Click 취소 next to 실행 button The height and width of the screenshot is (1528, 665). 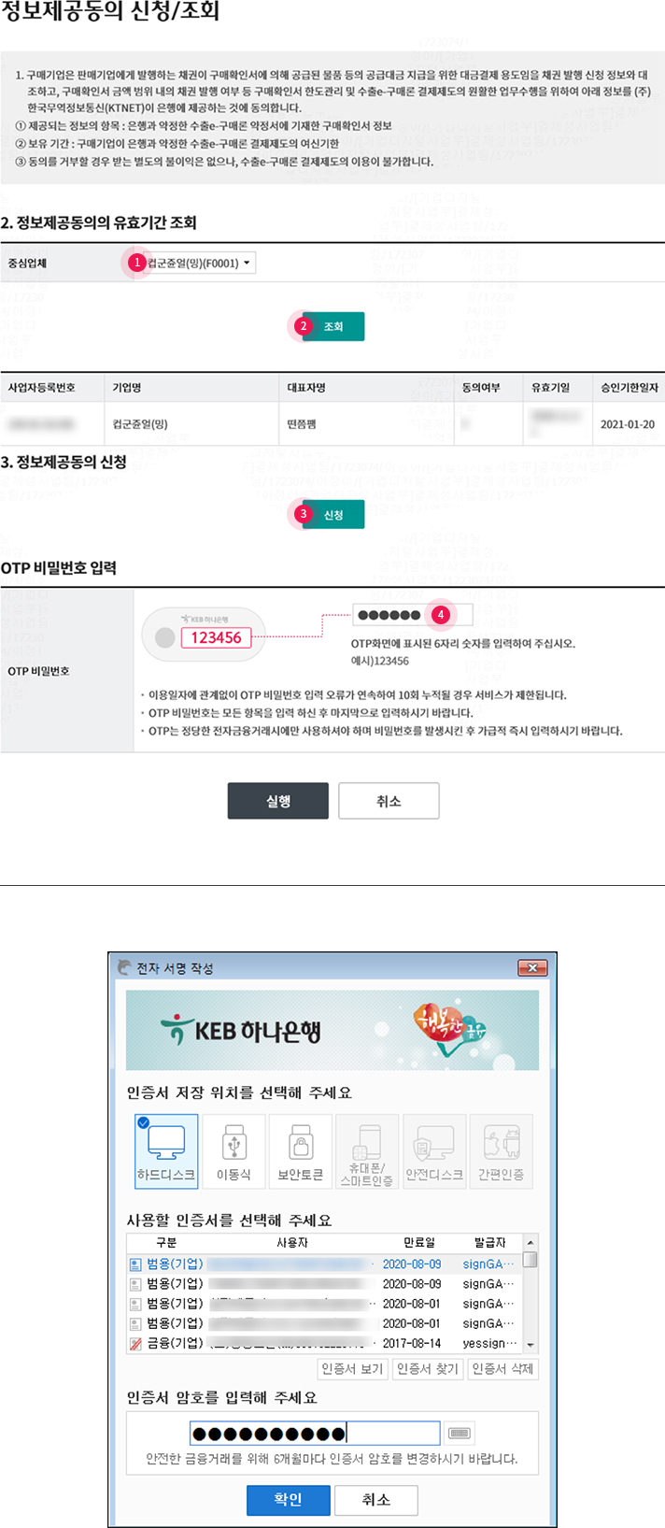pyautogui.click(x=389, y=801)
